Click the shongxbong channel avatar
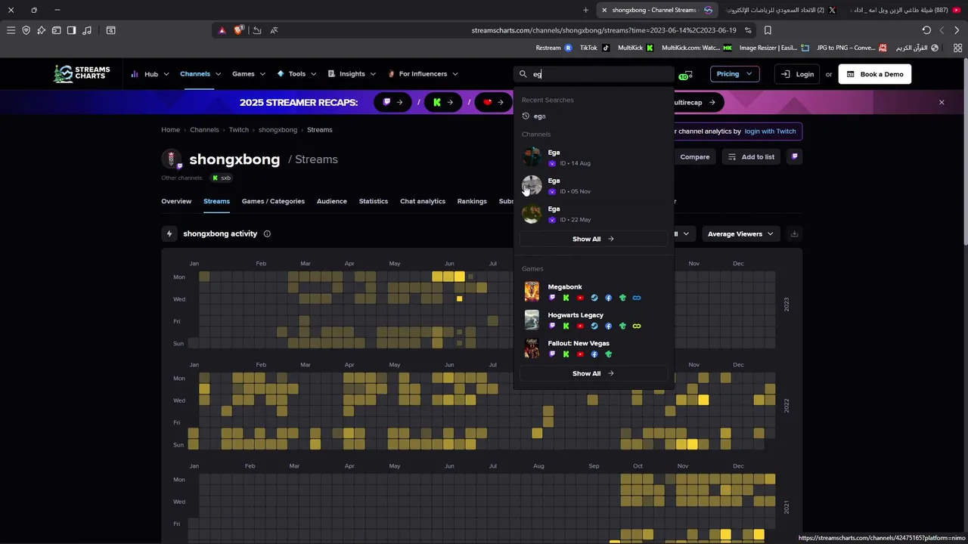The height and width of the screenshot is (544, 968). click(x=172, y=159)
